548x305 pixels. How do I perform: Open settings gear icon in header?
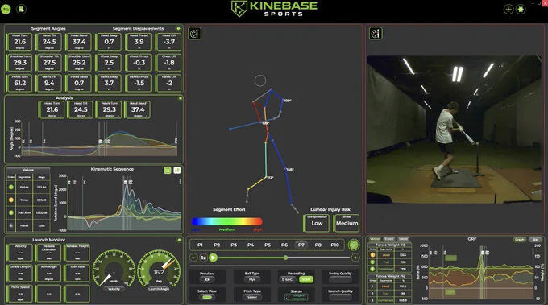[521, 10]
